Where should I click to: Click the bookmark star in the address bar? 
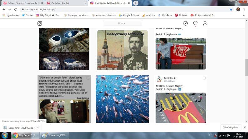point(231,9)
